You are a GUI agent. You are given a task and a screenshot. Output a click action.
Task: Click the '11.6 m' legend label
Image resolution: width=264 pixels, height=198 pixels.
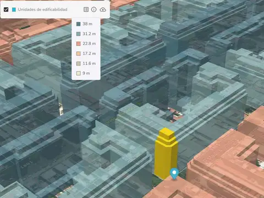click(x=89, y=63)
